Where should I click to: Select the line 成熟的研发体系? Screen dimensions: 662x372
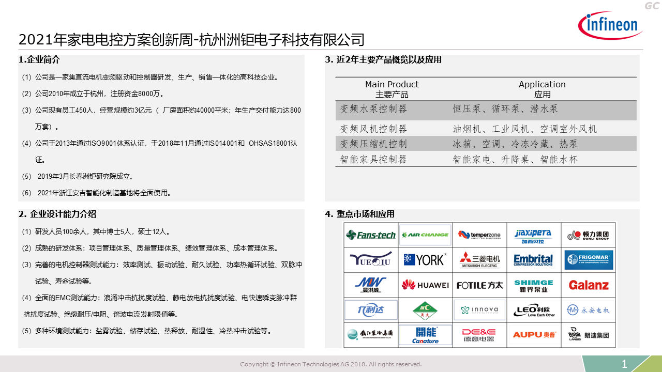pos(150,248)
